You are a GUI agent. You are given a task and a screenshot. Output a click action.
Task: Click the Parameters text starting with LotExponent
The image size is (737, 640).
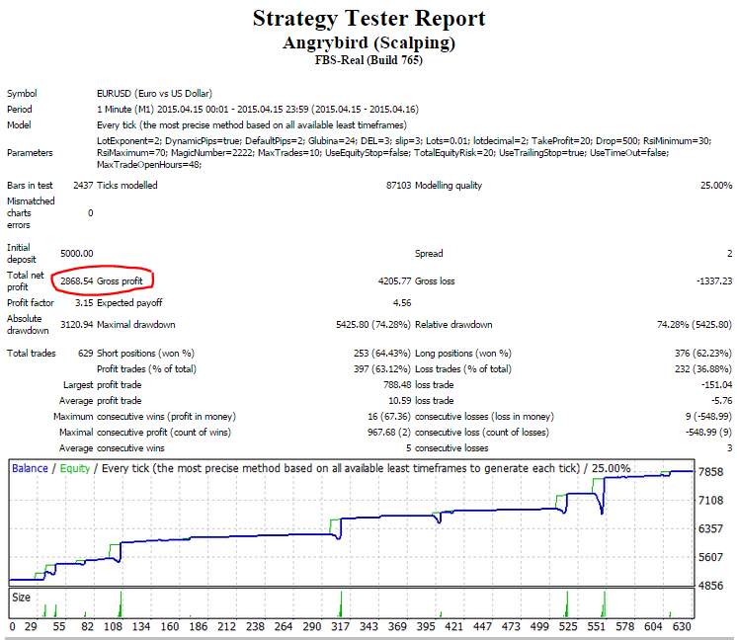coord(404,153)
